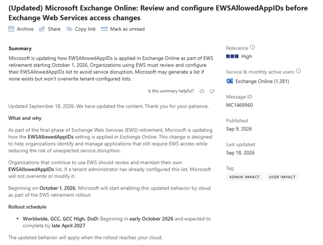Screen dimensions: 323x245
Task: Click the italic 'Exchange Online' text
Action: 138,137
